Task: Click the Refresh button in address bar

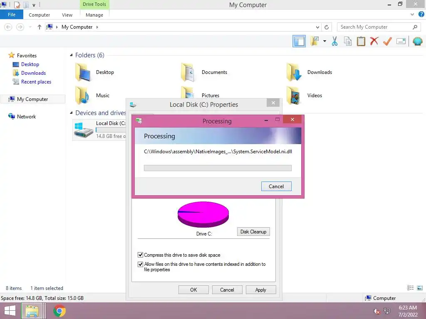Action: tap(327, 27)
